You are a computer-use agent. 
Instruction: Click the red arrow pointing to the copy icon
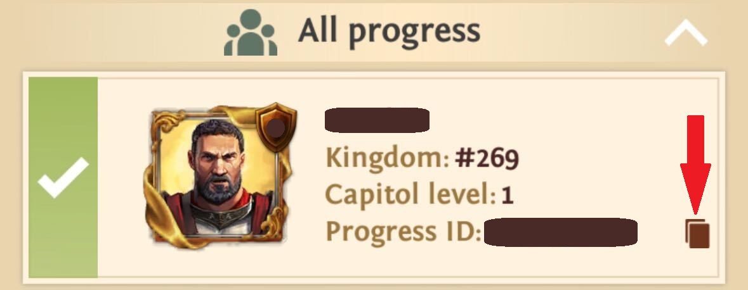tap(695, 164)
